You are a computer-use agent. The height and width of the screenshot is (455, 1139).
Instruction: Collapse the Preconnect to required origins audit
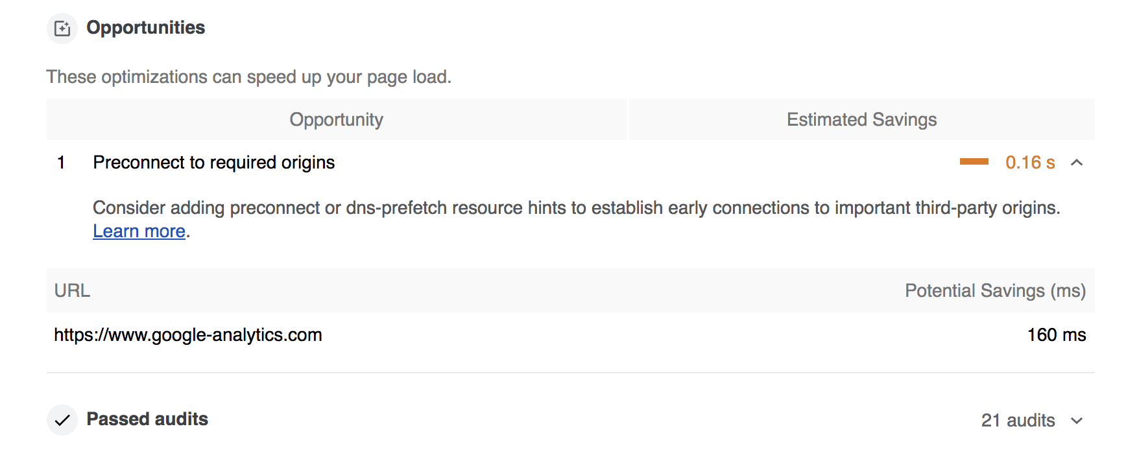pyautogui.click(x=1077, y=163)
